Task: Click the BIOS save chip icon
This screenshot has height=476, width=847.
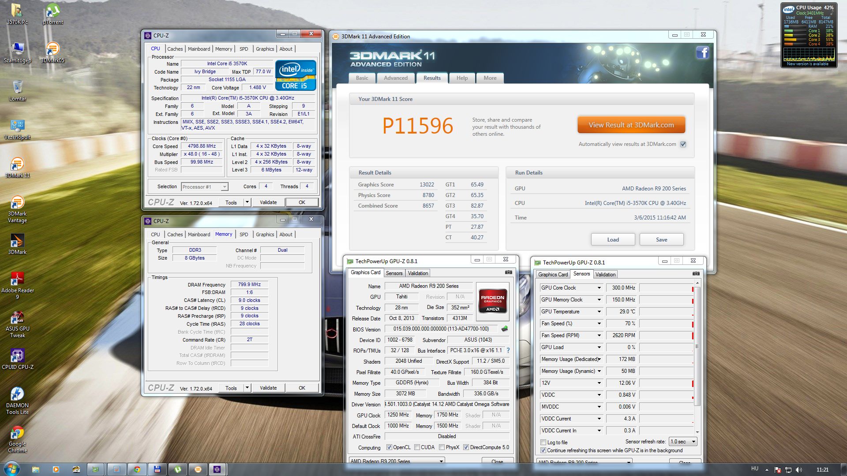Action: [505, 329]
